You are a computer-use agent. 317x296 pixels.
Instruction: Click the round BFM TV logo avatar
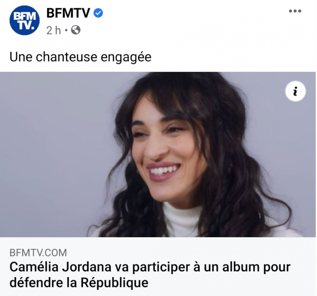pos(25,21)
